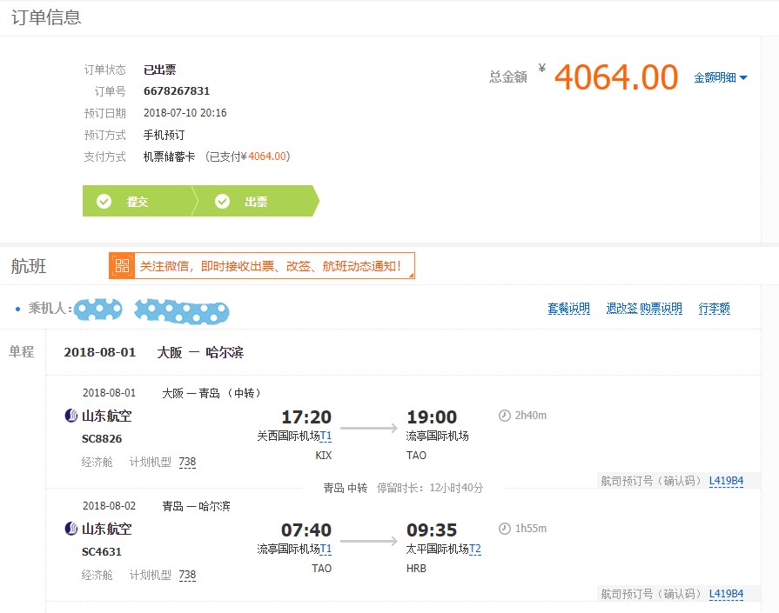Viewport: 779px width, 613px height.
Task: Expand the 金额明细 price breakdown dropdown
Action: [x=720, y=77]
